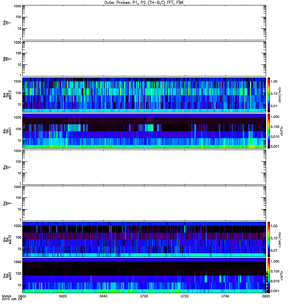The image size is (288, 307).
Task: Click the 0740 time tick label
Action: (225, 296)
